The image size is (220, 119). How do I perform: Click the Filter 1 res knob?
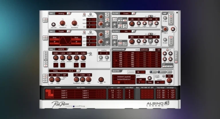coord(139,23)
